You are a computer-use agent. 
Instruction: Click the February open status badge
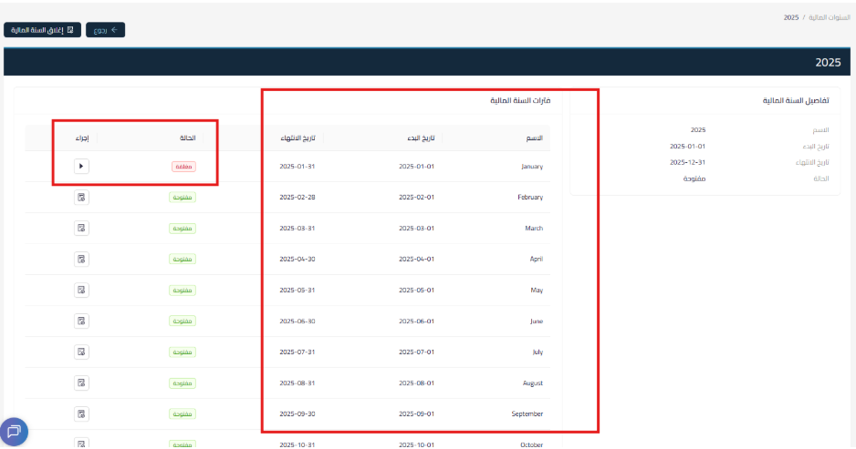[x=183, y=198]
